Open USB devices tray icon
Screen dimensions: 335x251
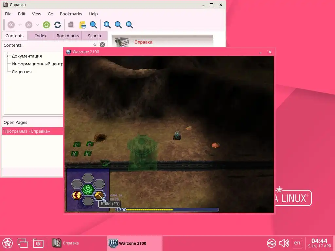pyautogui.click(x=272, y=243)
